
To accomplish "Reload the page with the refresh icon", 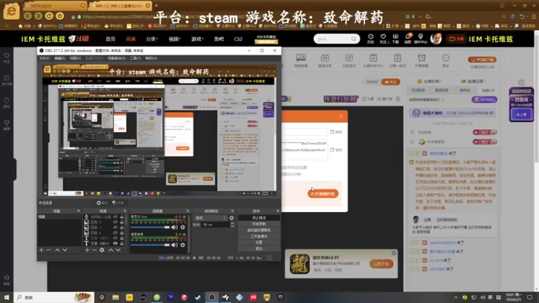I will [x=49, y=15].
